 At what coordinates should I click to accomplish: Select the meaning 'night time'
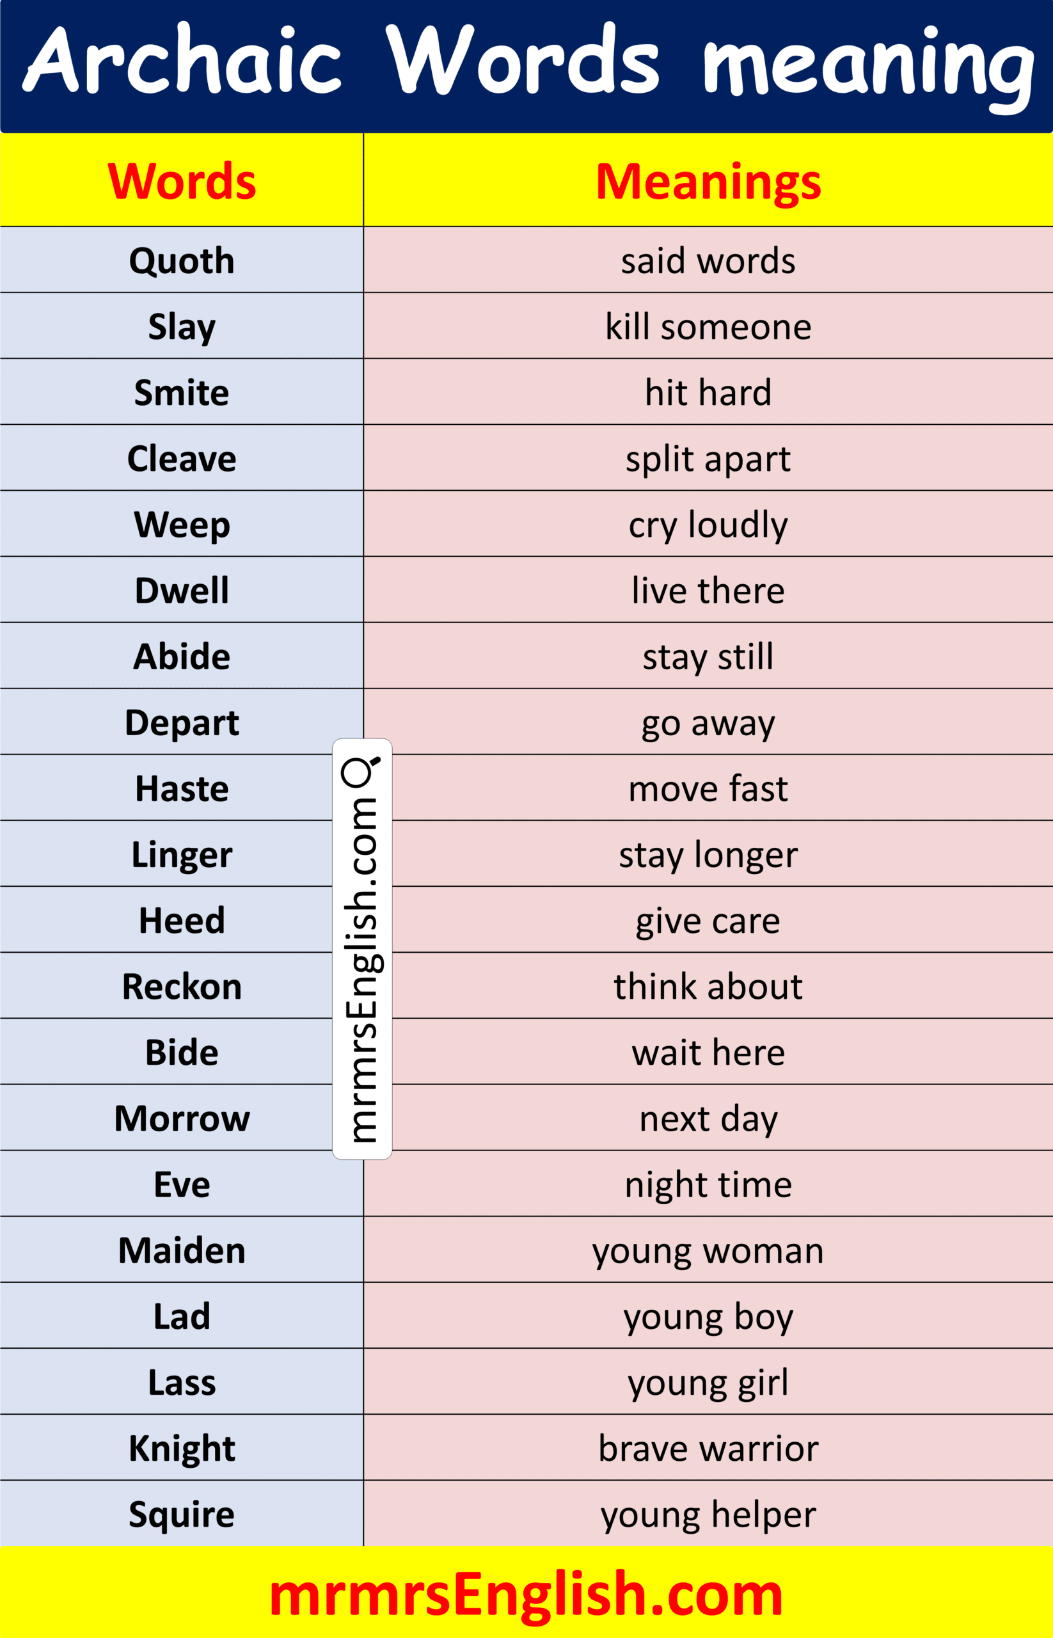pos(708,1184)
